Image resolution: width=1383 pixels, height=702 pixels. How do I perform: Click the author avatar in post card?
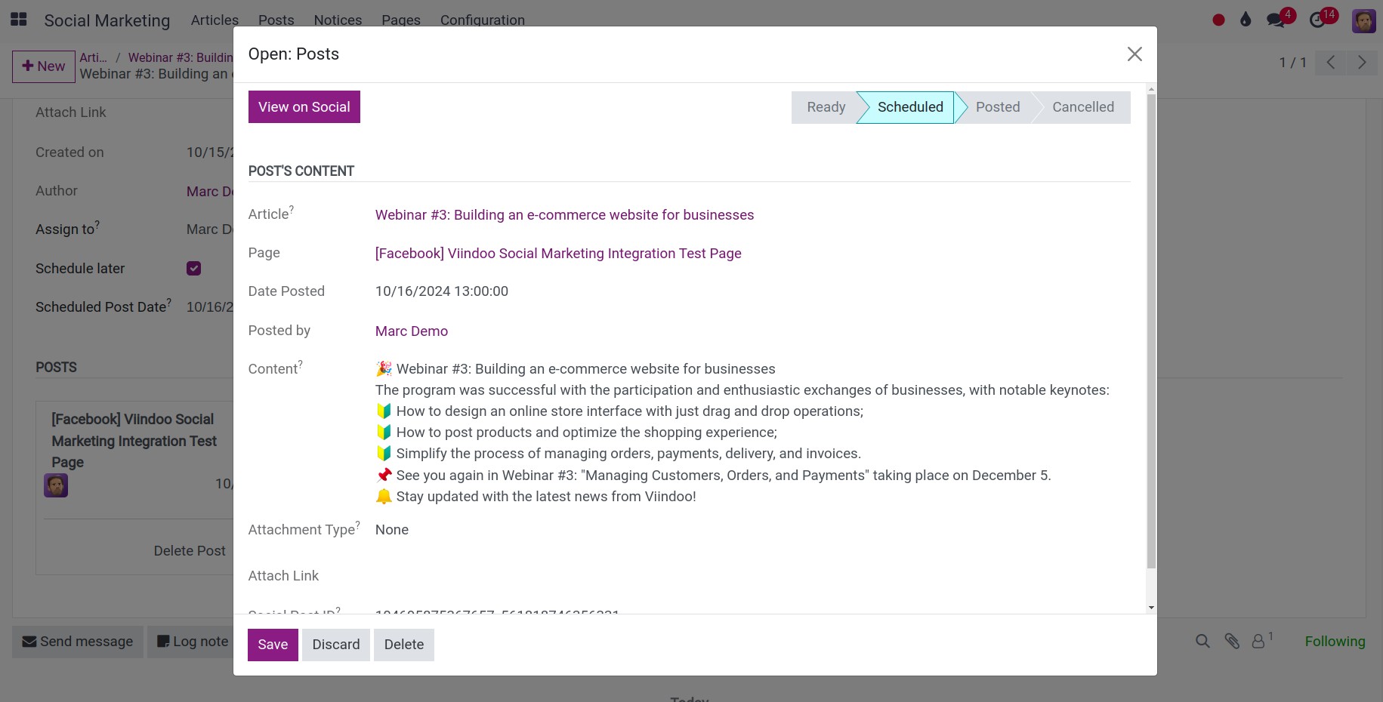56,485
